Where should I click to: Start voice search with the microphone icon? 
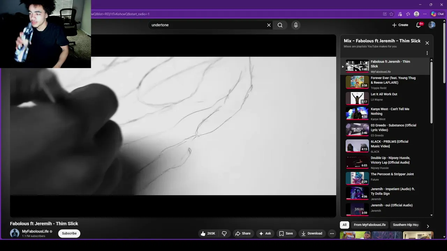point(296,25)
